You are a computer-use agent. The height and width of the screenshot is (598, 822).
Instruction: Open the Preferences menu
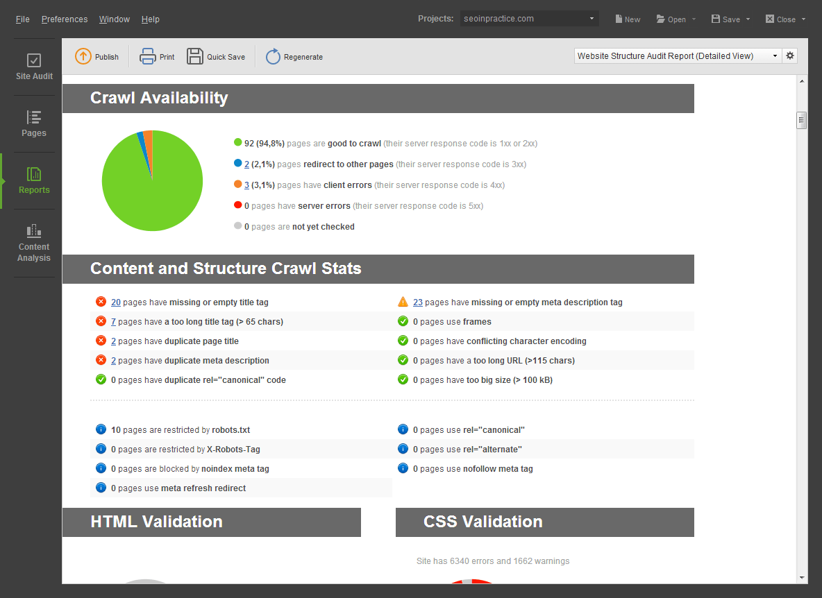(65, 19)
